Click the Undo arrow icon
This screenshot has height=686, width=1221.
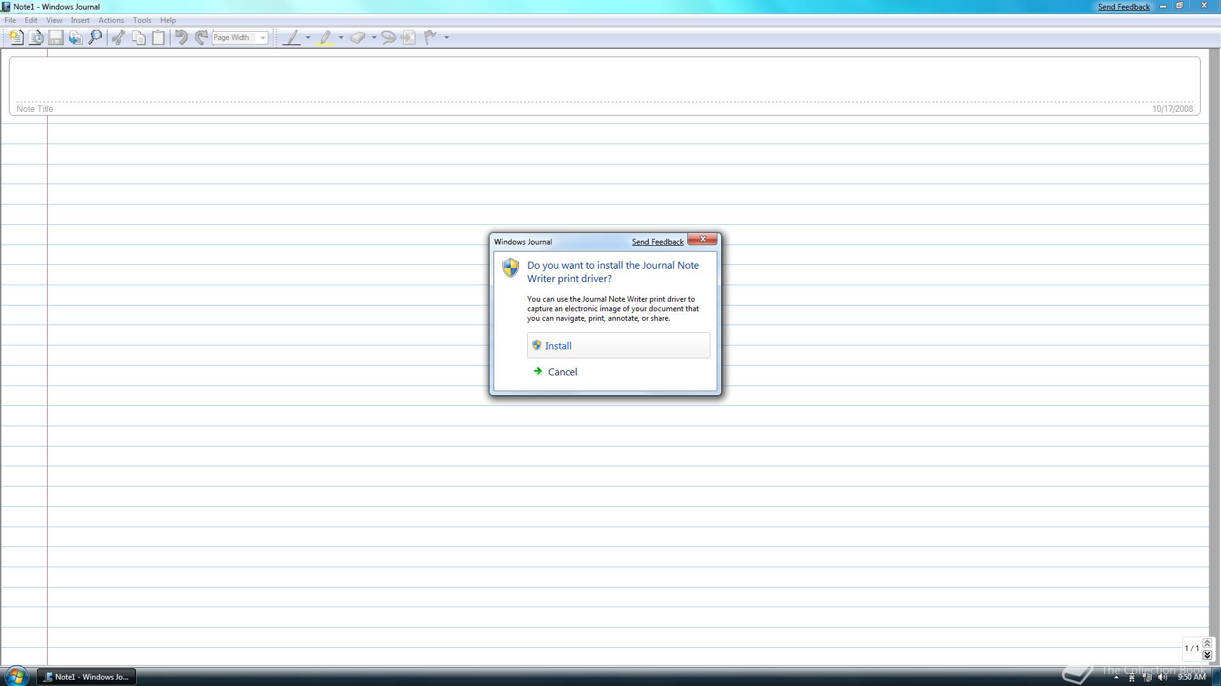(181, 37)
